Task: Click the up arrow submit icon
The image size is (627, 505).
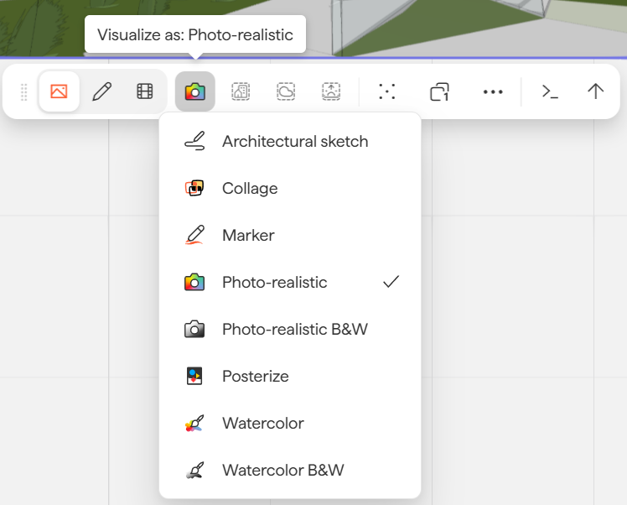Action: tap(595, 91)
